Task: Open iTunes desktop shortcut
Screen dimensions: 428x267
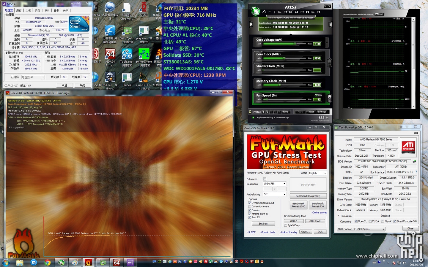Action: (127, 80)
